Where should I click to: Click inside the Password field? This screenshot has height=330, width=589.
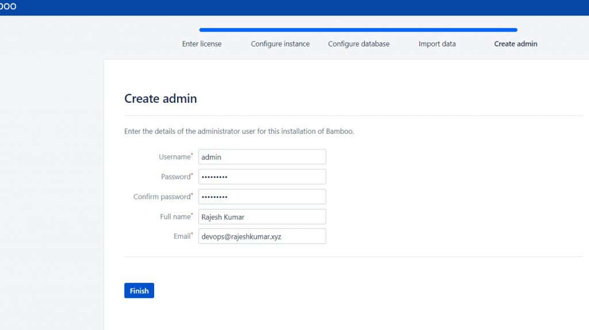[262, 177]
